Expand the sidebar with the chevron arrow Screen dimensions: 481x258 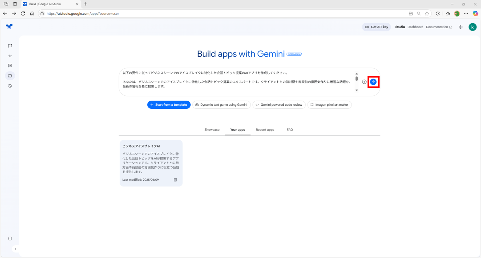pos(15,249)
